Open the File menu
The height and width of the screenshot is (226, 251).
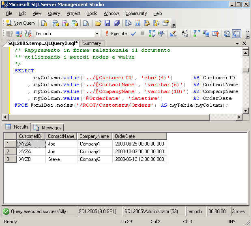[x=9, y=14]
